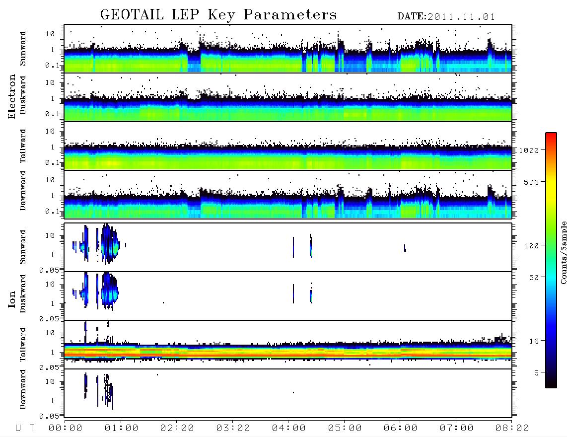The height and width of the screenshot is (437, 567).
Task: Click the 02:00 time tick label
Action: [x=177, y=429]
